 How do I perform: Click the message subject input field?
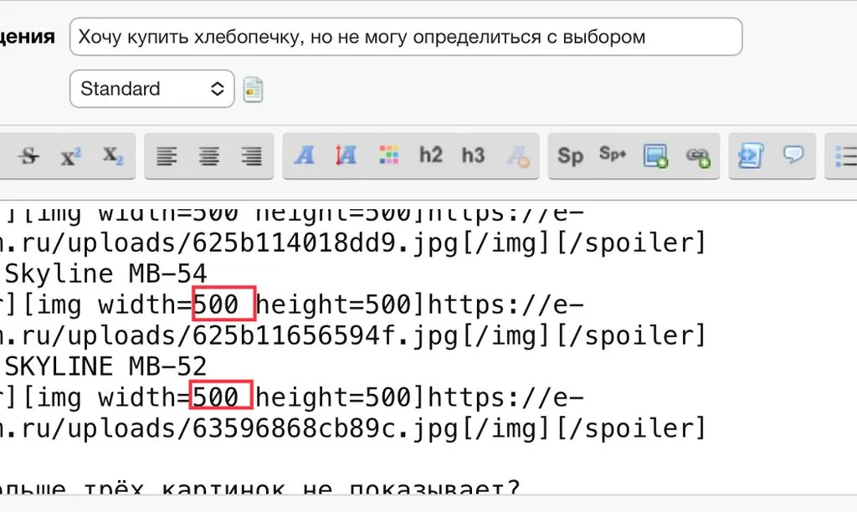[405, 38]
